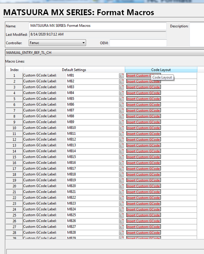Click the edit icon in the MB21 row
Image resolution: width=204 pixels, height=254 pixels.
coord(121,192)
